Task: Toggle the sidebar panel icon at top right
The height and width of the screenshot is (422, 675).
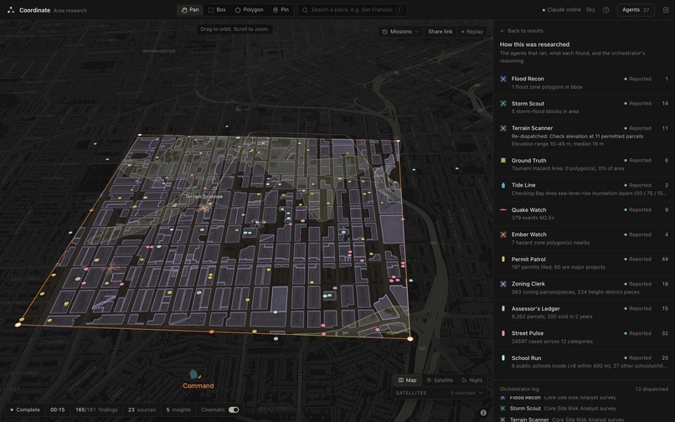Action: (666, 10)
